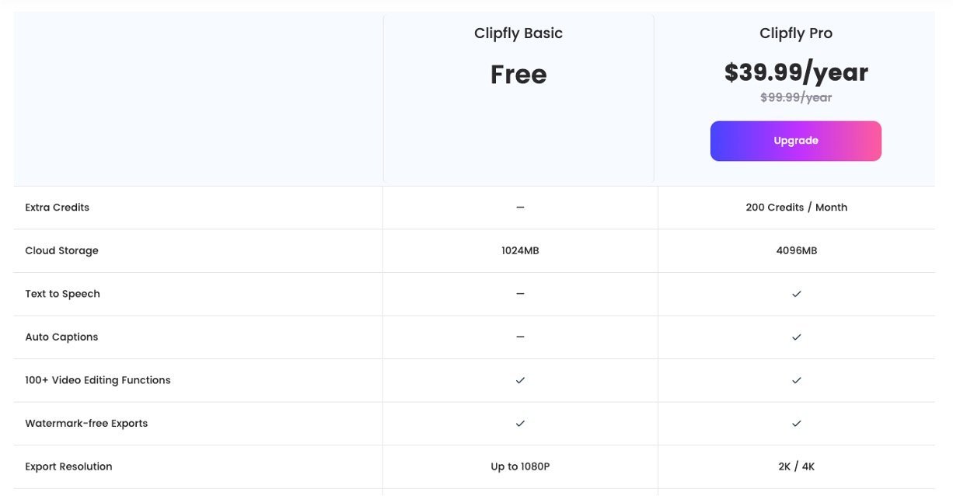
Task: Click the Basic dash icon for Extra Credits
Action: [520, 208]
